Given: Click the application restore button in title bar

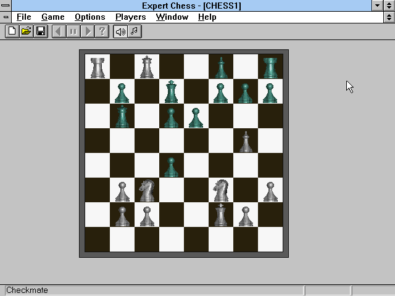Looking at the screenshot, I should point(389,6).
